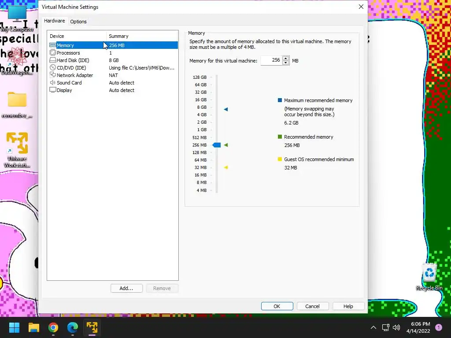This screenshot has height=338, width=451.
Task: Click the blue maximum recommended memory marker
Action: pos(226,109)
